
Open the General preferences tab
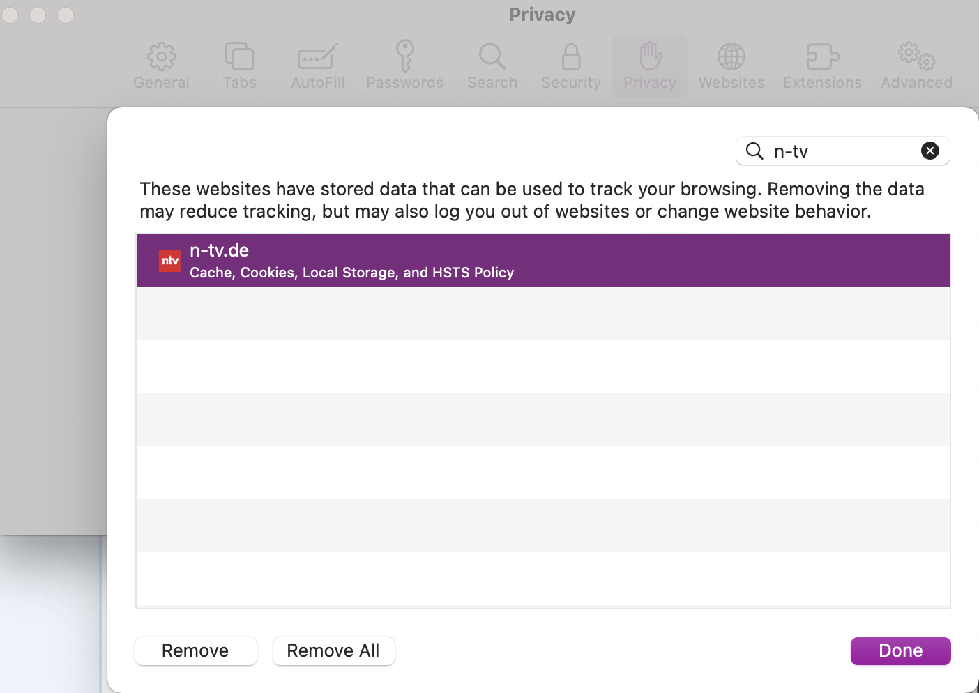[161, 66]
